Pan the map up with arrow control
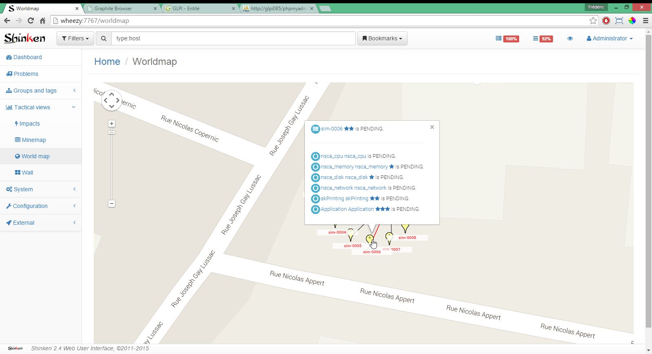 pyautogui.click(x=112, y=94)
